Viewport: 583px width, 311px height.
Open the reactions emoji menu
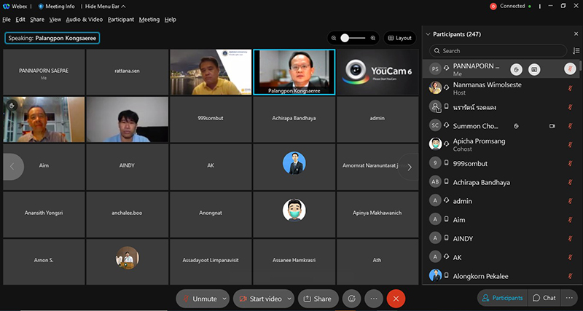coord(352,299)
